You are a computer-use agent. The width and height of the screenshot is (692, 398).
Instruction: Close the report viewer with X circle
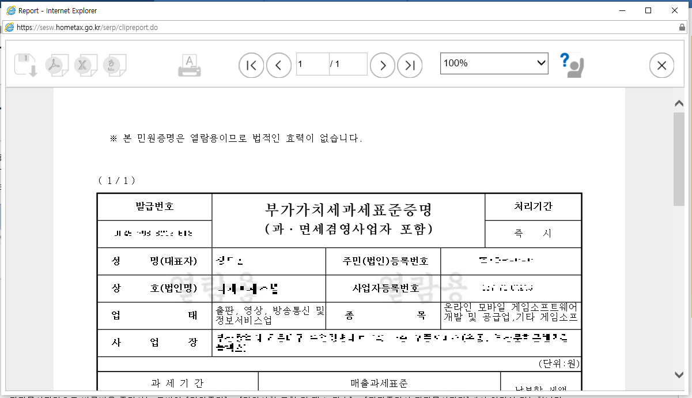[x=661, y=66]
